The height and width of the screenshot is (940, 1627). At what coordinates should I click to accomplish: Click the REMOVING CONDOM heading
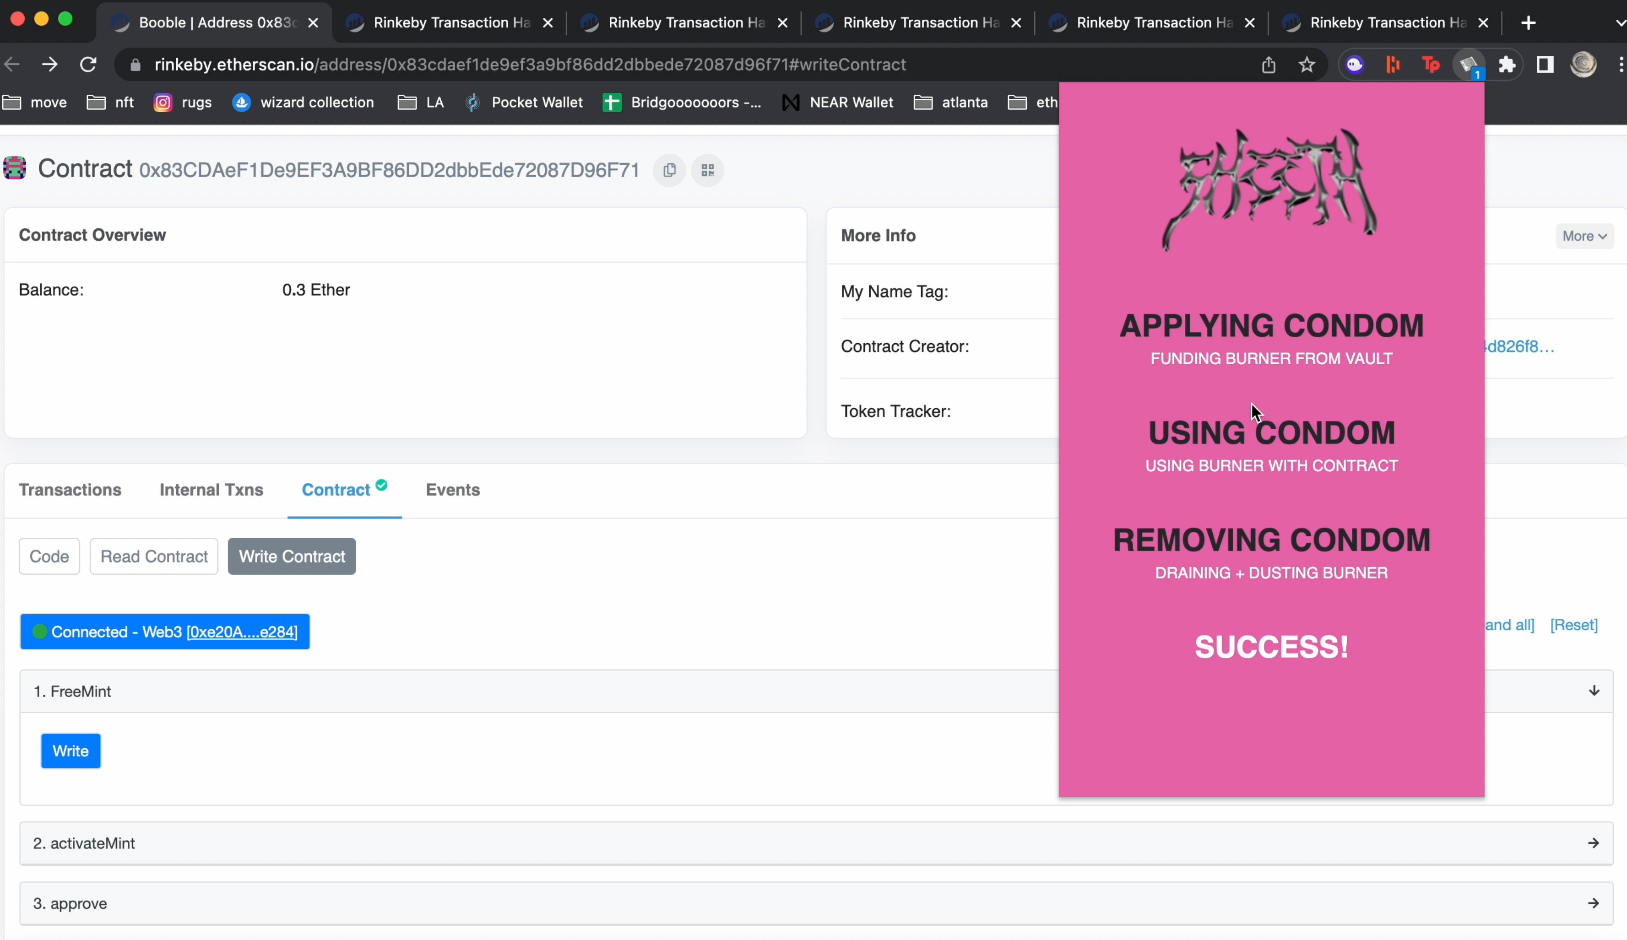(1271, 540)
